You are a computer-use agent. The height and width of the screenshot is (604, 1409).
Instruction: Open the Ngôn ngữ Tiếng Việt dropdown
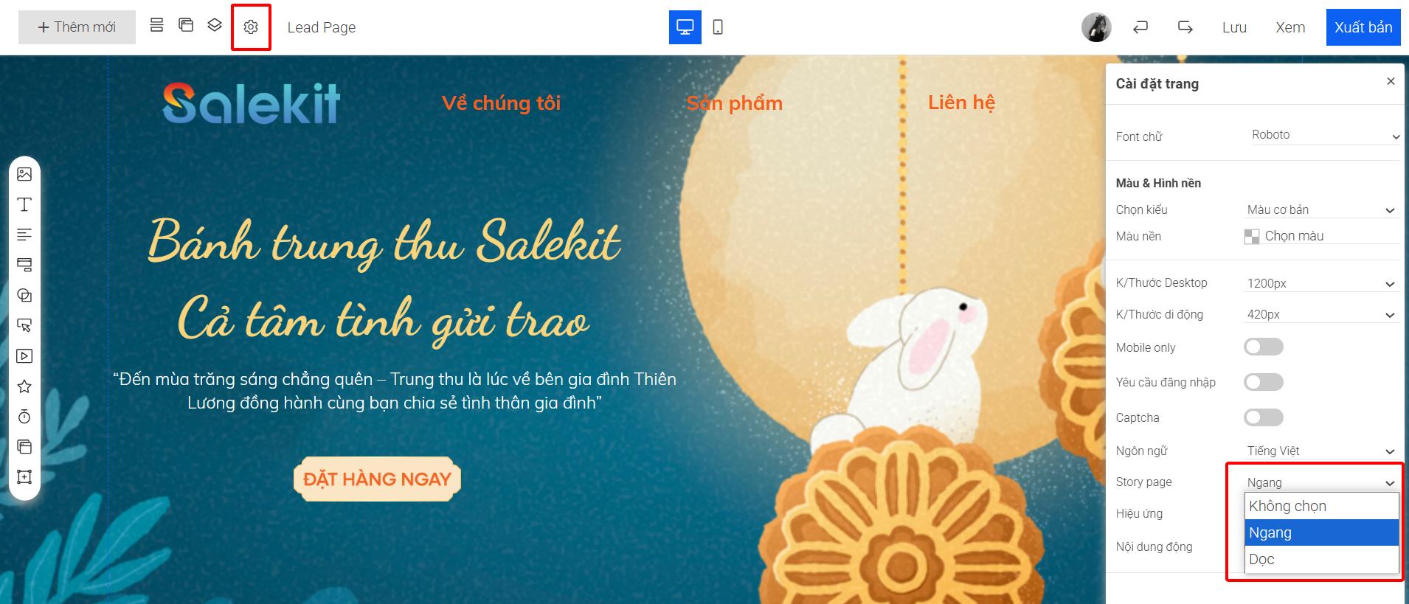(x=1321, y=451)
